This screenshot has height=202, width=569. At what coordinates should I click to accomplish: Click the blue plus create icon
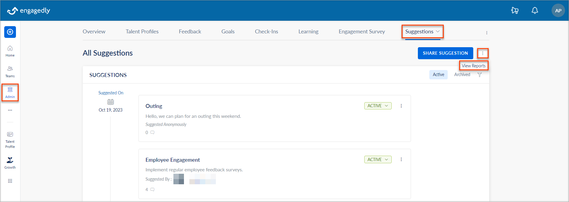10,32
